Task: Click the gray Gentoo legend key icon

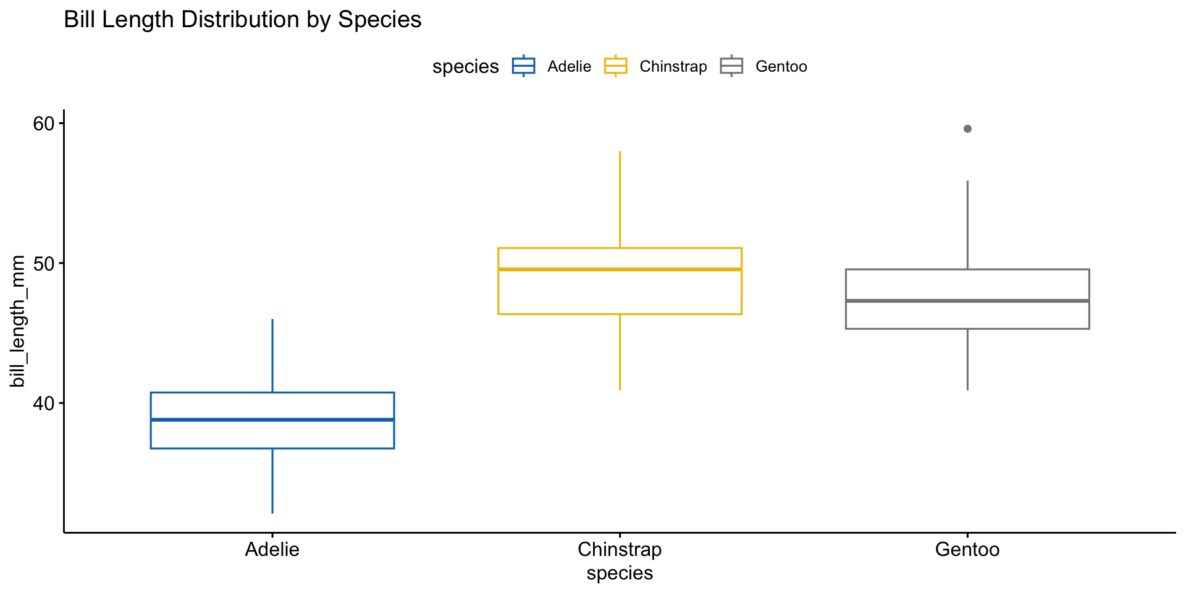Action: [x=731, y=66]
